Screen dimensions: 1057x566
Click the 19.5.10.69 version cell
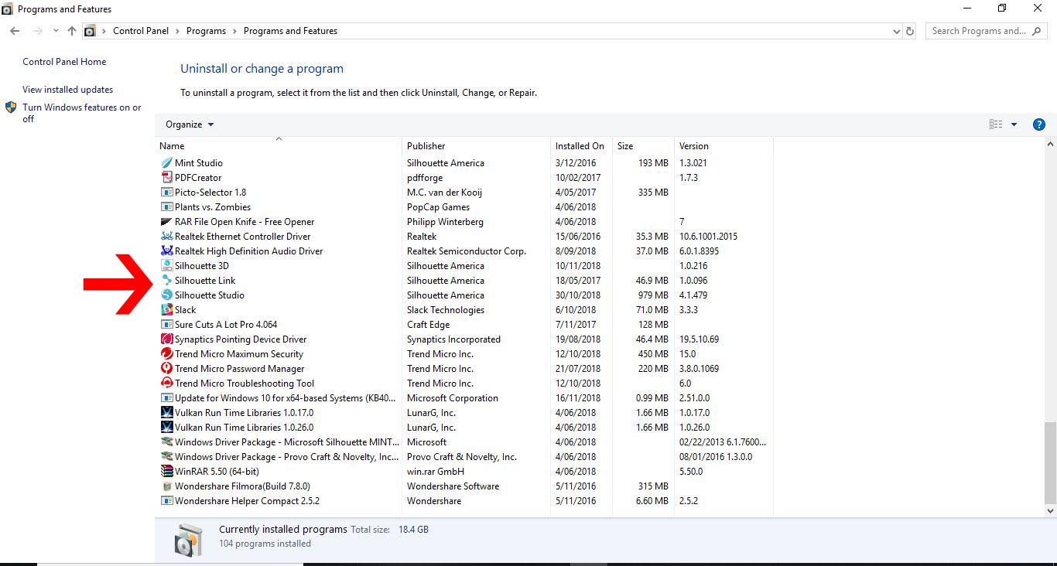[699, 339]
